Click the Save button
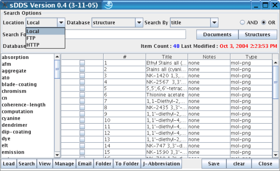Image resolution: width=280 pixels, height=171 pixels. [x=214, y=164]
